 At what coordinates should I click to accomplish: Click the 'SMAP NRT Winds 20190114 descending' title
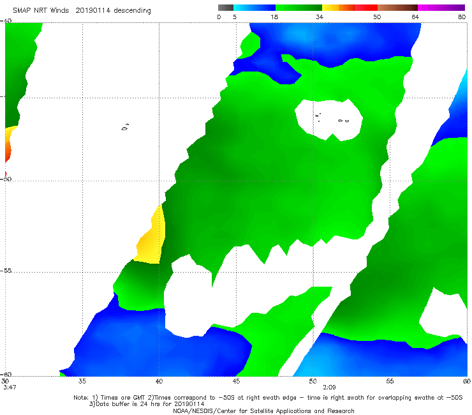[82, 10]
